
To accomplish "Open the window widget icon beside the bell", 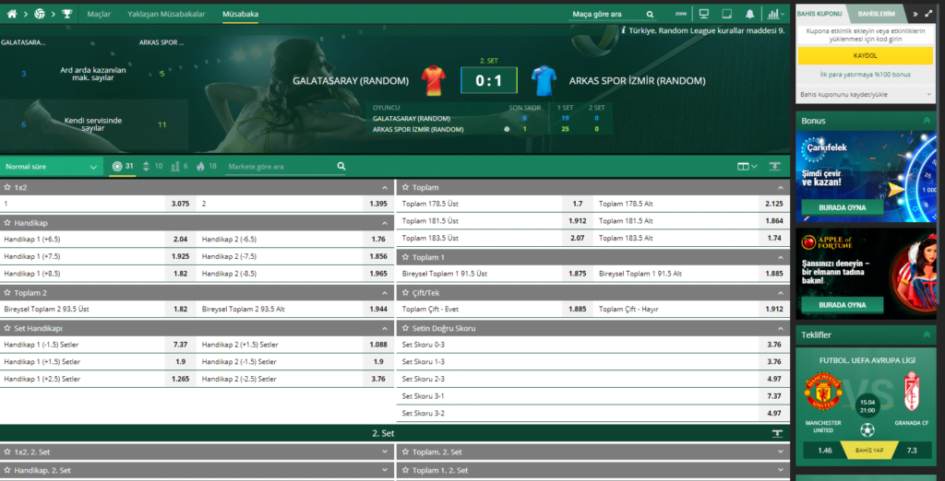I will point(727,13).
